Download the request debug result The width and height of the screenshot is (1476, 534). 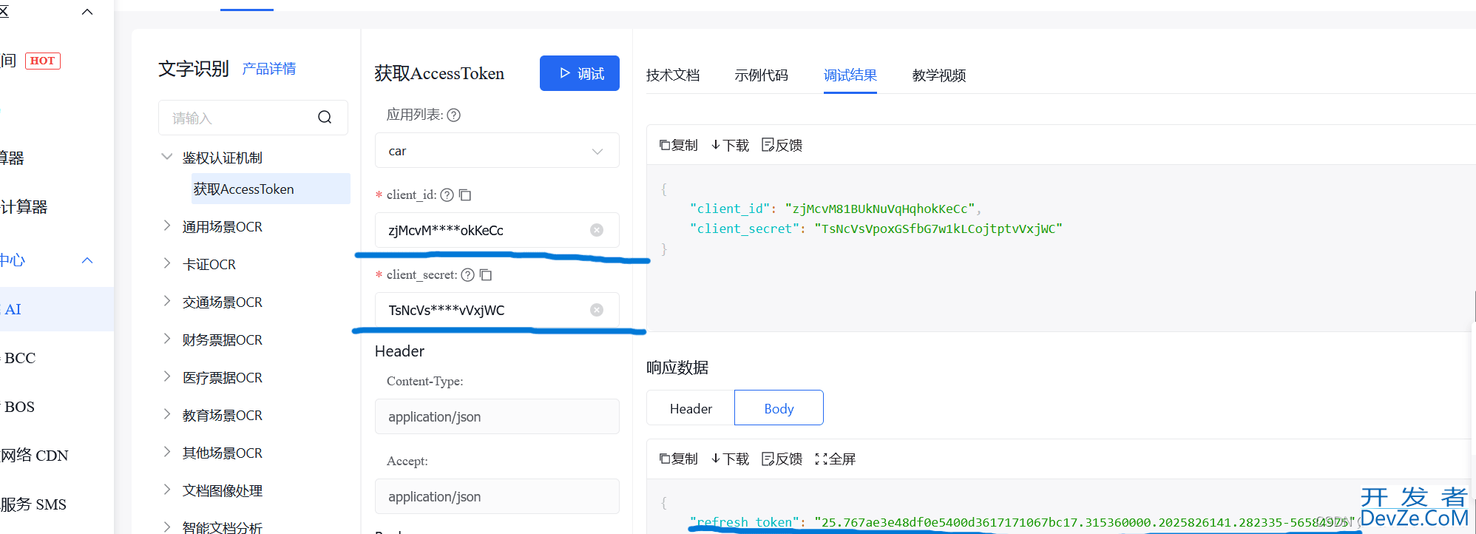(730, 145)
